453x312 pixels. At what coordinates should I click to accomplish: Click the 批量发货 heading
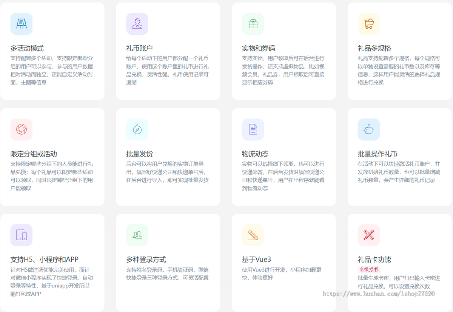pyautogui.click(x=139, y=154)
